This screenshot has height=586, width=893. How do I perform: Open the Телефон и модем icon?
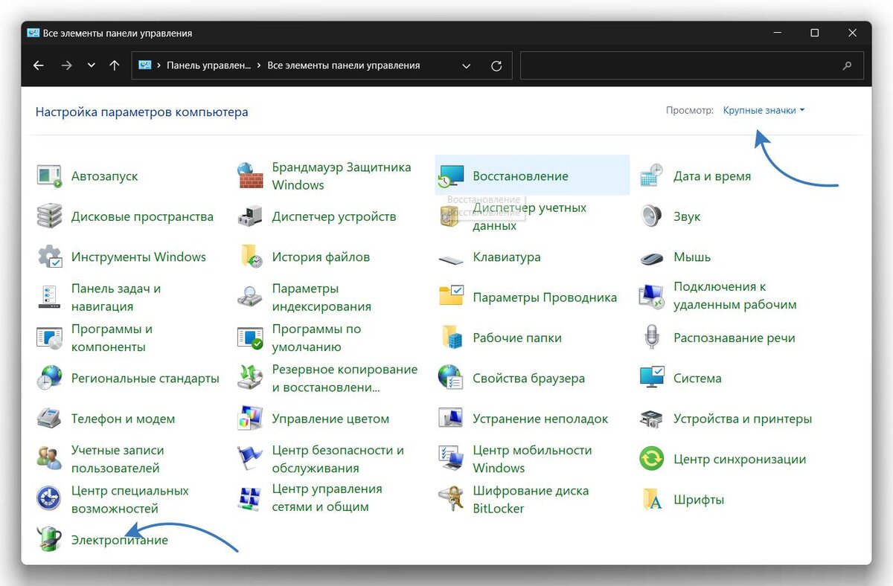(x=49, y=419)
